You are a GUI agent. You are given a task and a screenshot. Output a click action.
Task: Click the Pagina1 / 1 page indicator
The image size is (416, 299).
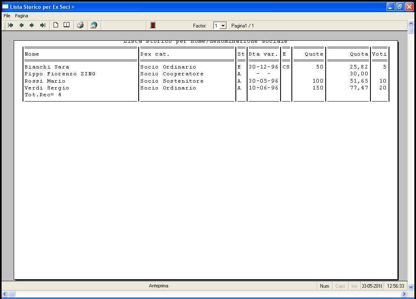coord(243,26)
